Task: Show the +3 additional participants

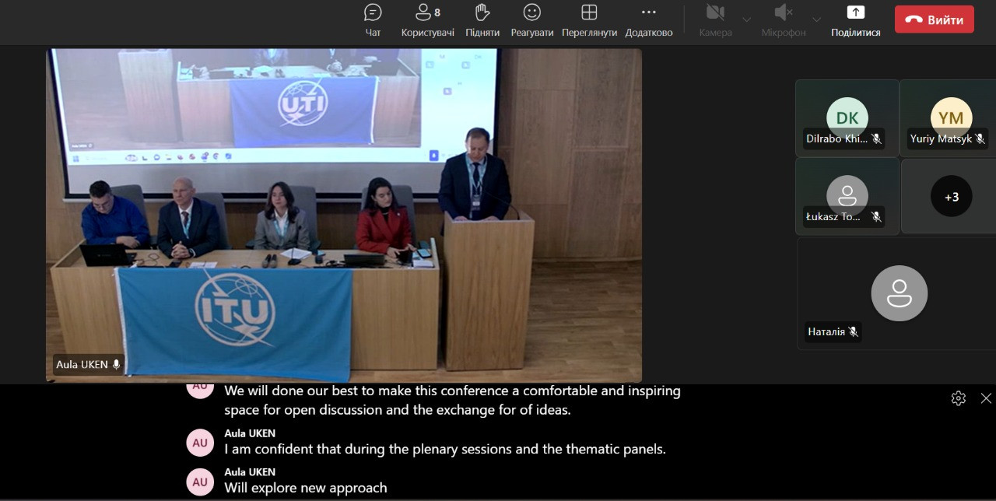Action: [951, 197]
